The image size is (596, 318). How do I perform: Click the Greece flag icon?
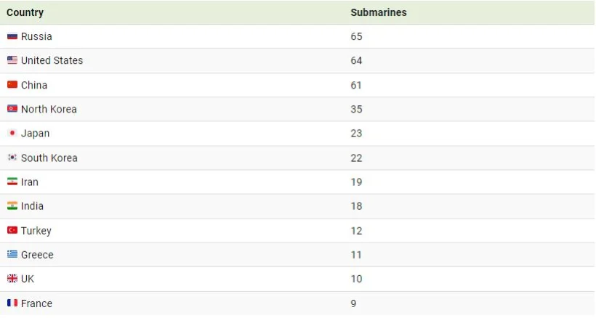[x=12, y=255]
